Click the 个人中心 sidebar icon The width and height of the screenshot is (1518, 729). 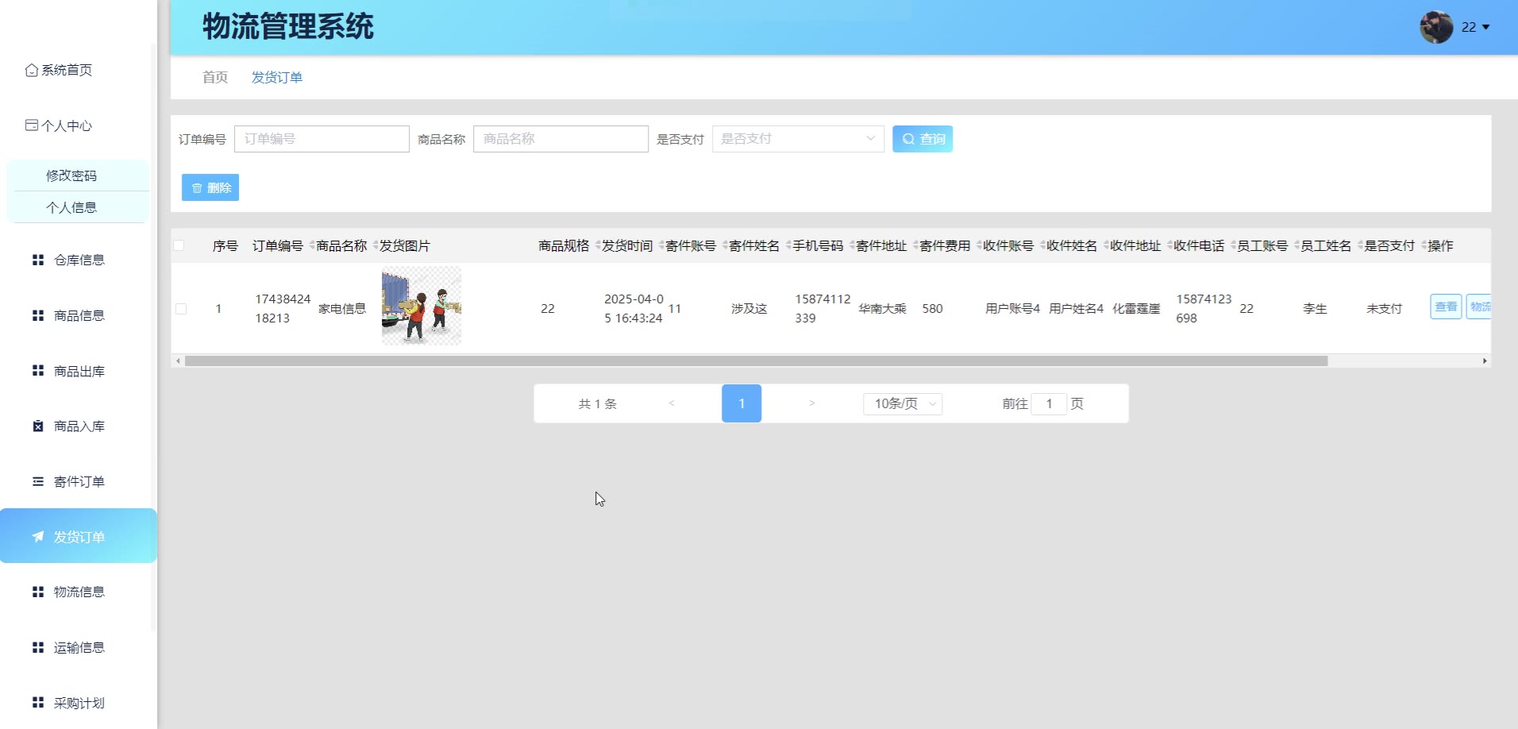click(x=31, y=125)
